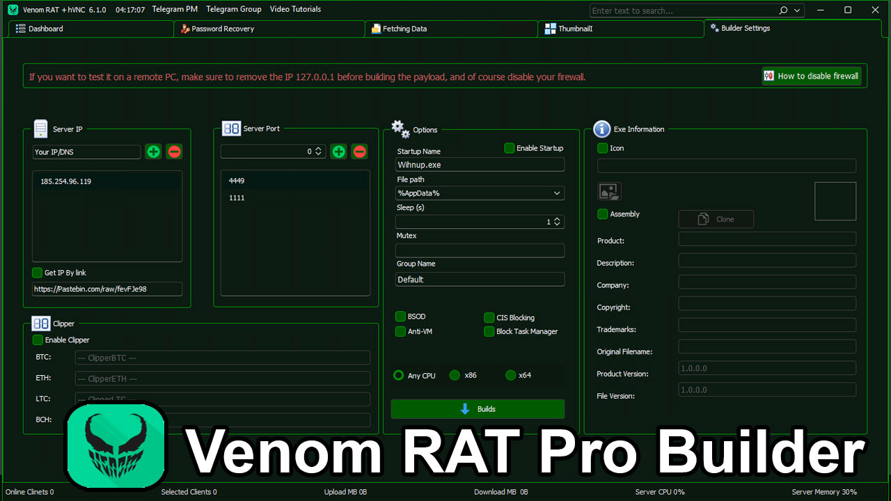Screen dimensions: 891x501
Task: Toggle the Get IP By link checkbox
Action: (37, 273)
